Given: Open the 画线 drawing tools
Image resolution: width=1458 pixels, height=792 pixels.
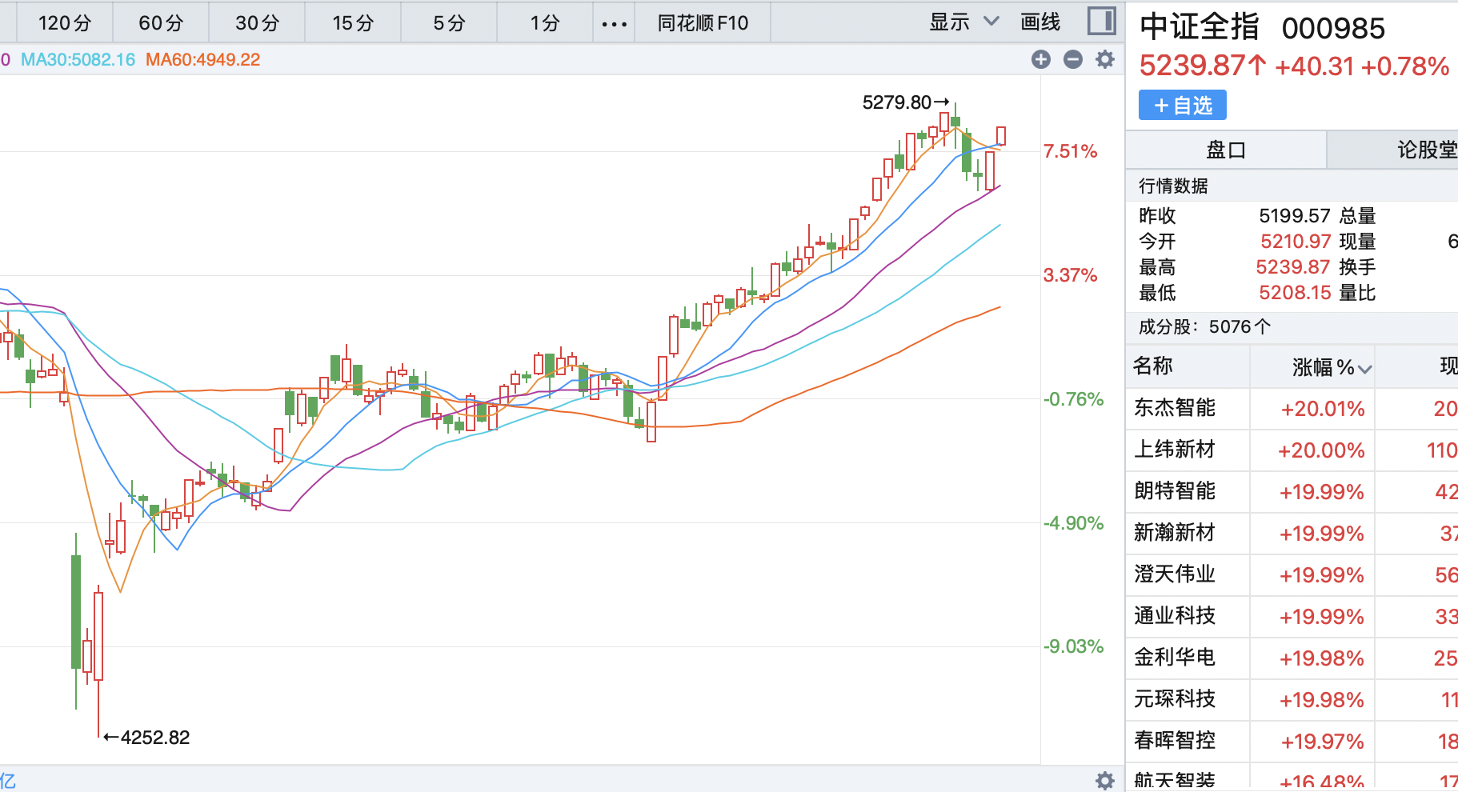Looking at the screenshot, I should (x=1040, y=22).
